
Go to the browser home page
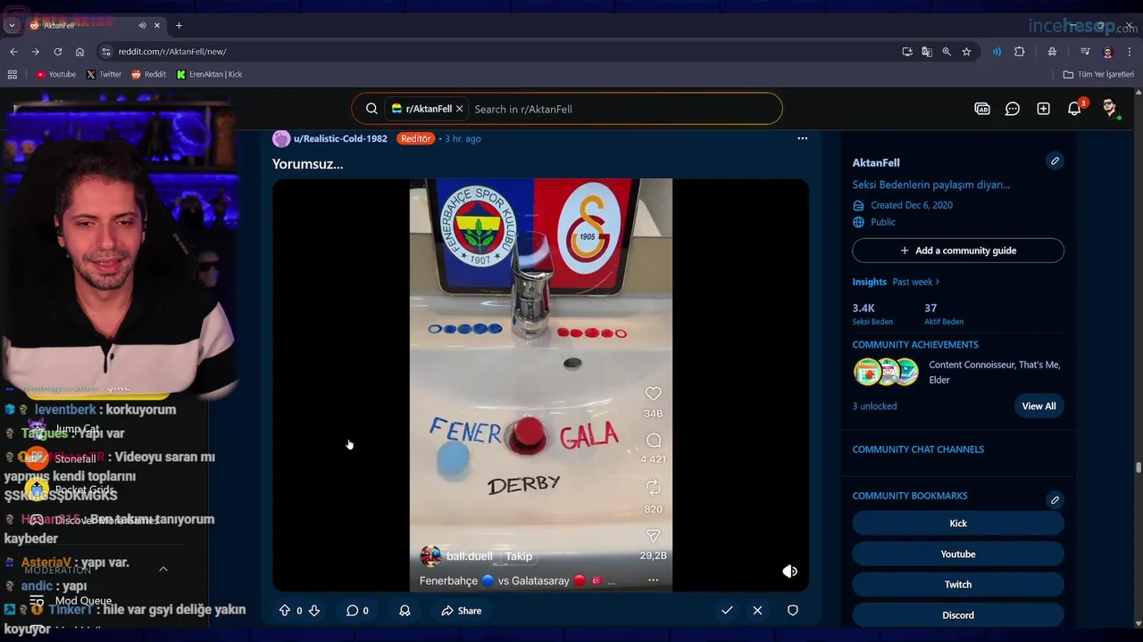79,52
